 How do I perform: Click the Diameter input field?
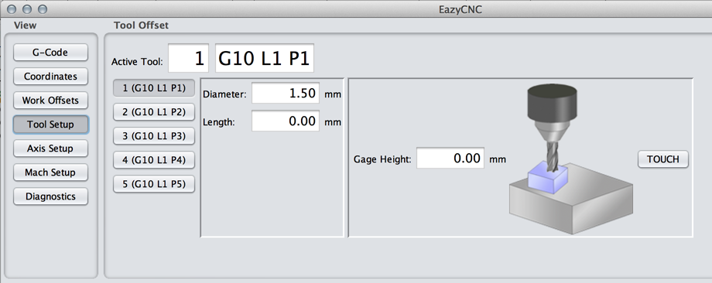point(286,94)
